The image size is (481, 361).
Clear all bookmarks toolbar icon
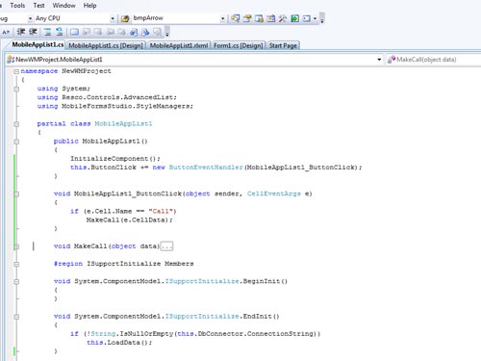157,32
